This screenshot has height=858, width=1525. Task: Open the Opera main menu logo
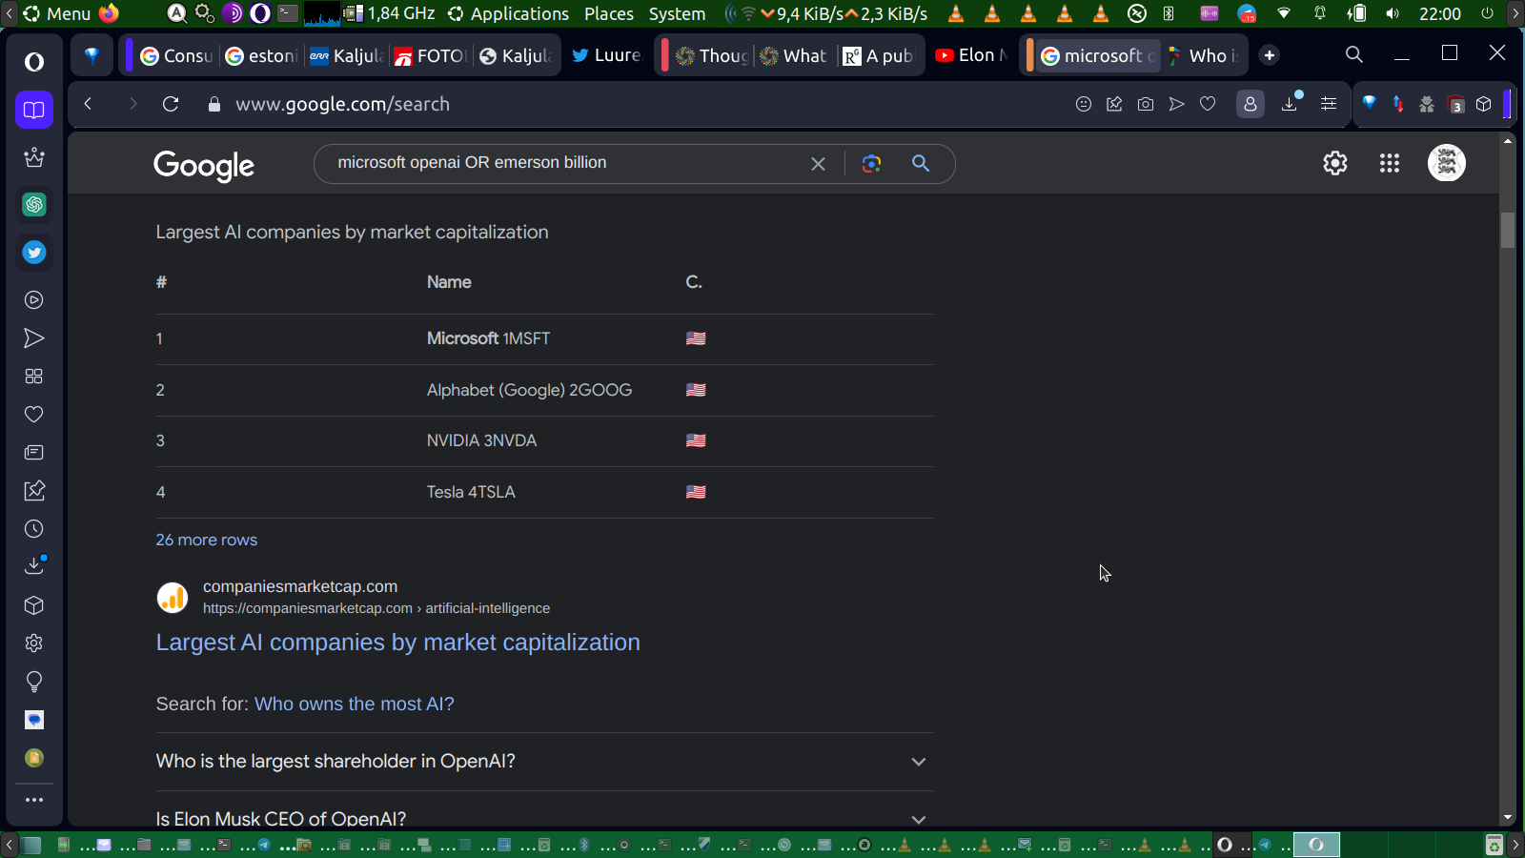click(x=34, y=62)
